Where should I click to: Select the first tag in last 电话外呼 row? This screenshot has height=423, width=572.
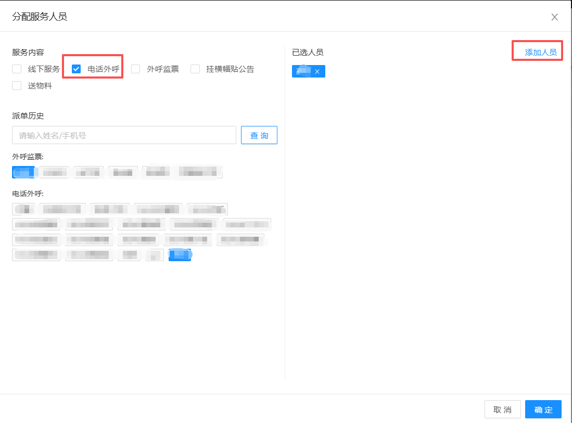coord(36,255)
